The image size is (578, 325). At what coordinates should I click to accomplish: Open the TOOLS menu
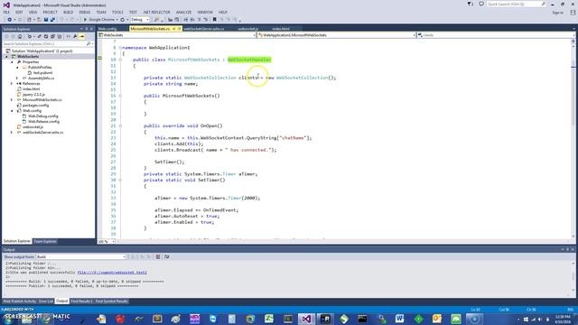click(117, 12)
